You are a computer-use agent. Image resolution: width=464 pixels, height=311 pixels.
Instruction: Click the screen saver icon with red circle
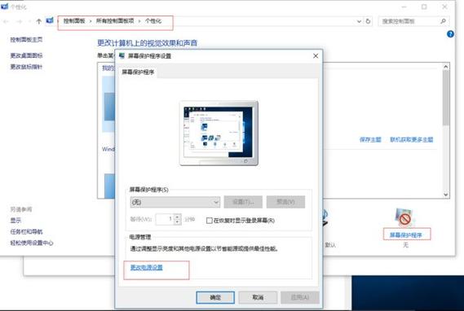404,217
